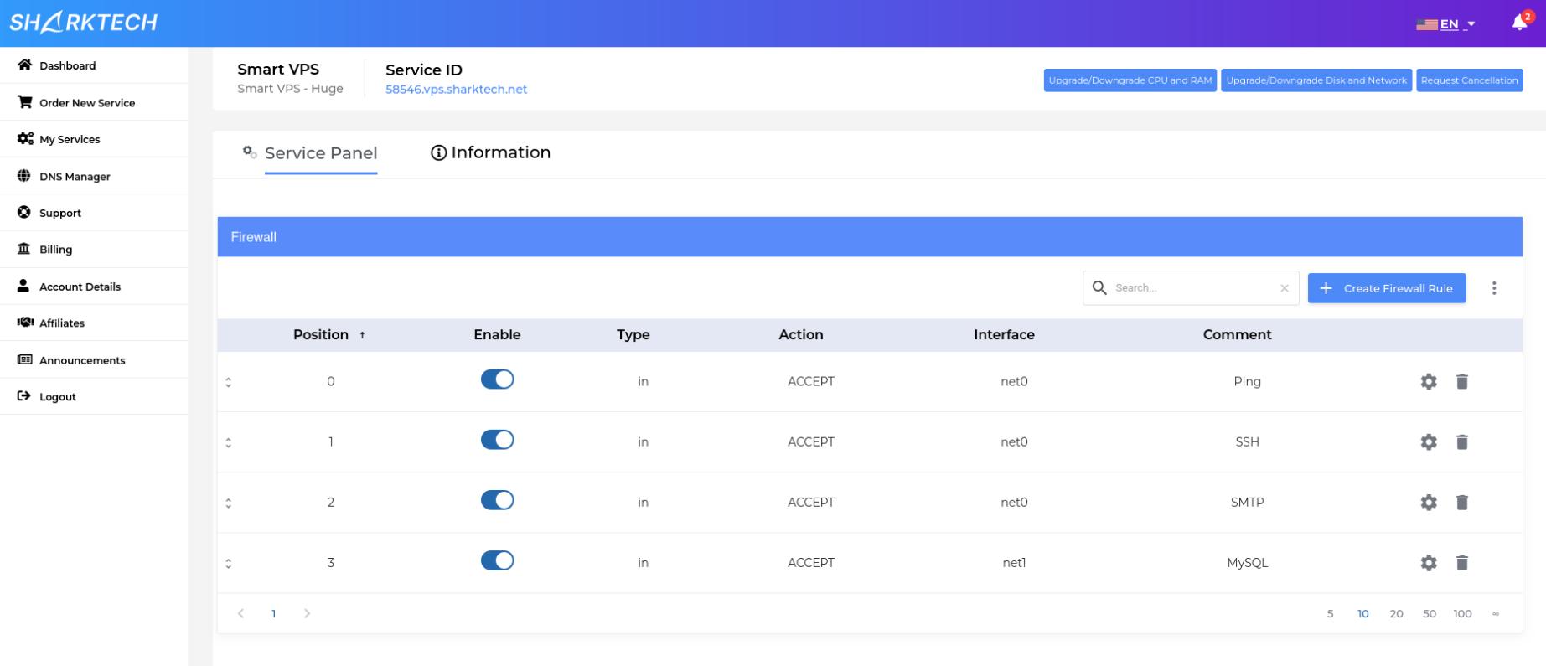Set rows per page to 20

1396,614
